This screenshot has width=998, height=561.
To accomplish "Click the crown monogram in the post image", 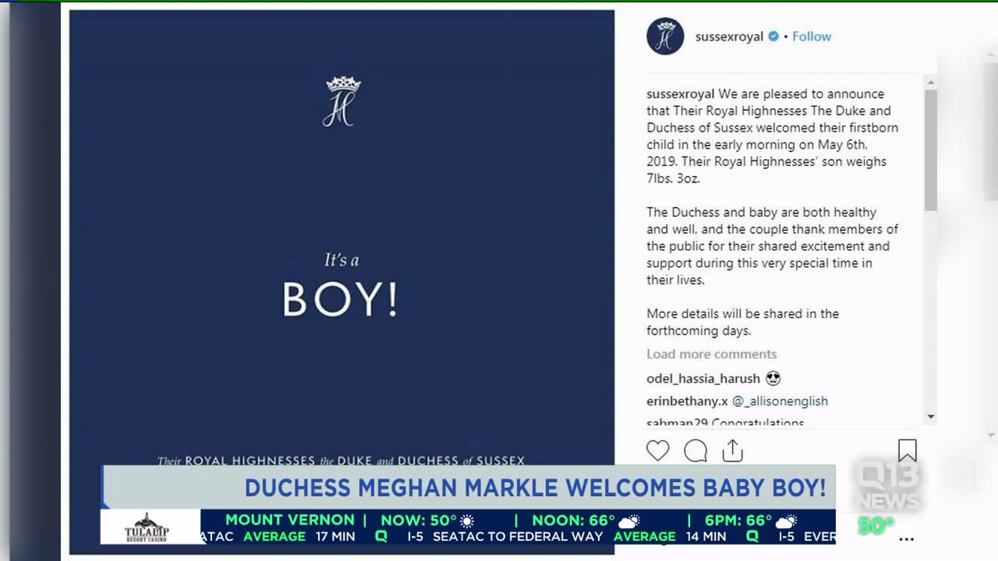I will [x=342, y=102].
